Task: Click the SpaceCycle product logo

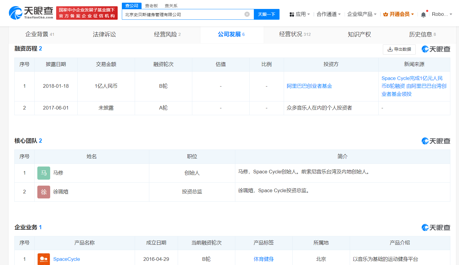Action: coord(44,259)
